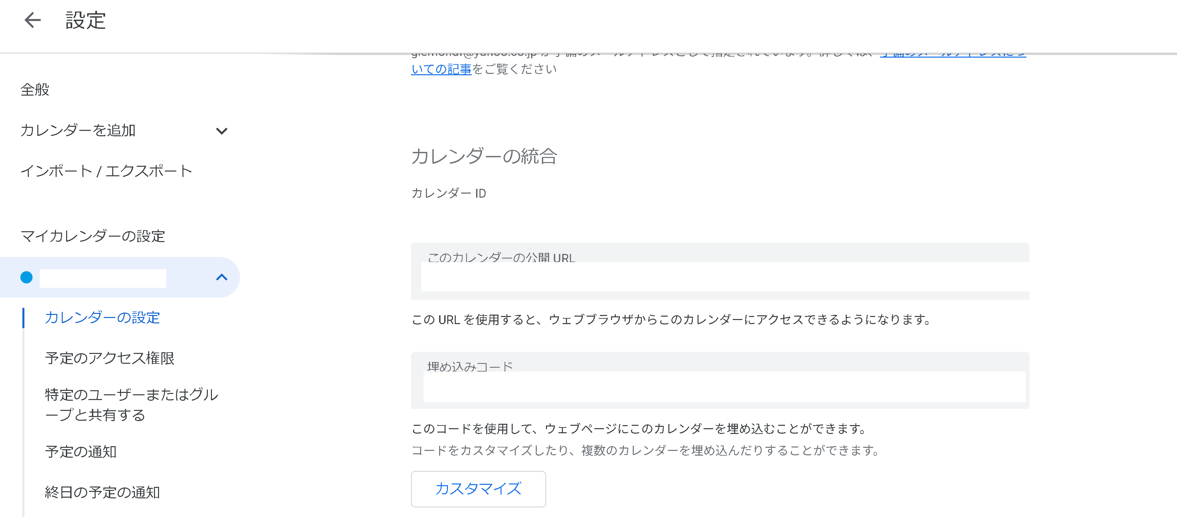The width and height of the screenshot is (1177, 517).
Task: Go to 全般 settings
Action: click(35, 90)
